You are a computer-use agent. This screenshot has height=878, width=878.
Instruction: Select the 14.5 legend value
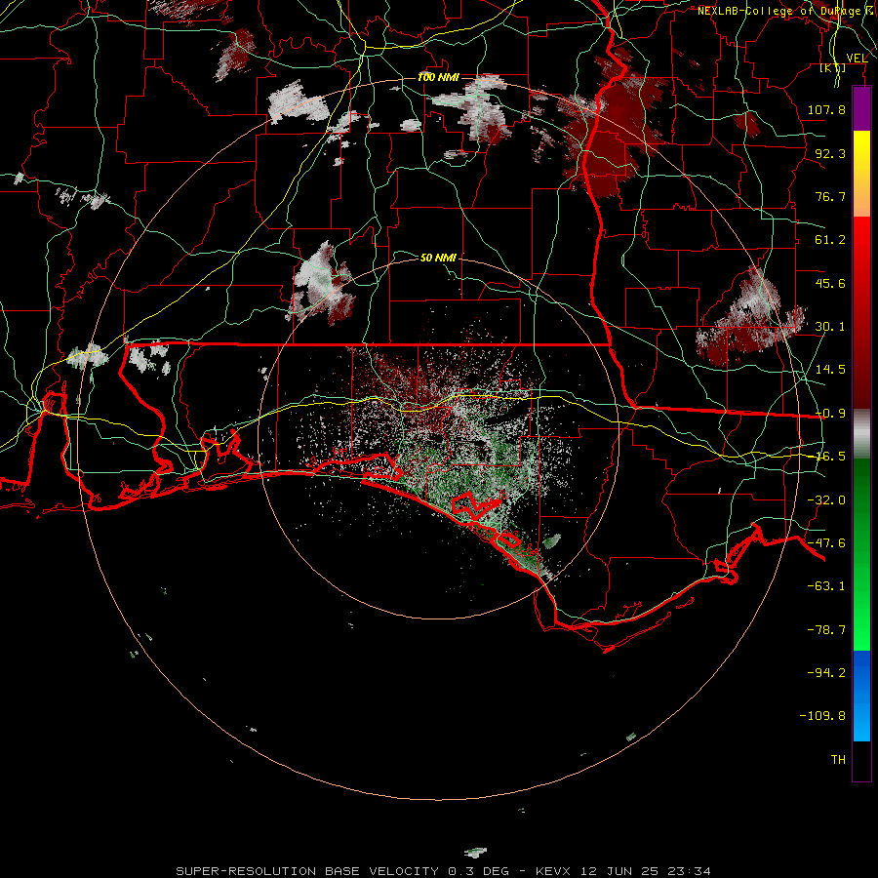click(x=830, y=370)
